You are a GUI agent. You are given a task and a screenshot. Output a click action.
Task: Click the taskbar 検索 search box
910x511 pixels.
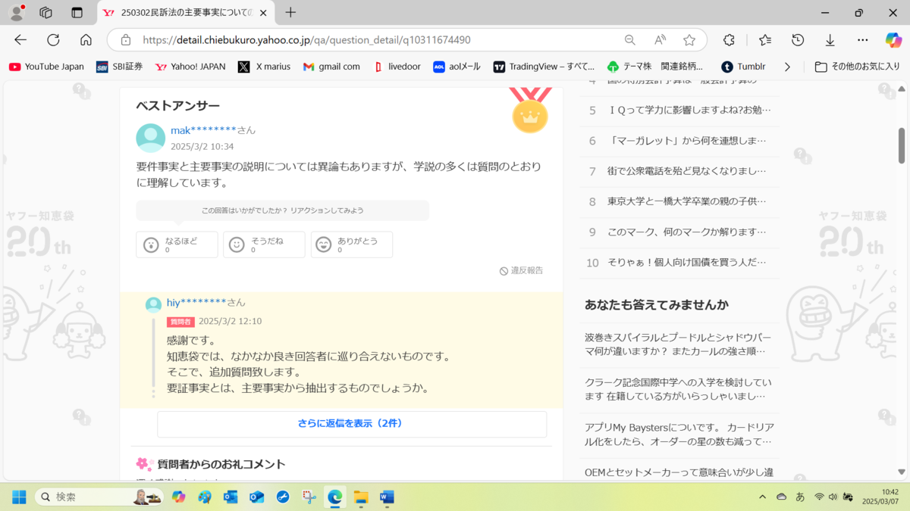click(100, 497)
